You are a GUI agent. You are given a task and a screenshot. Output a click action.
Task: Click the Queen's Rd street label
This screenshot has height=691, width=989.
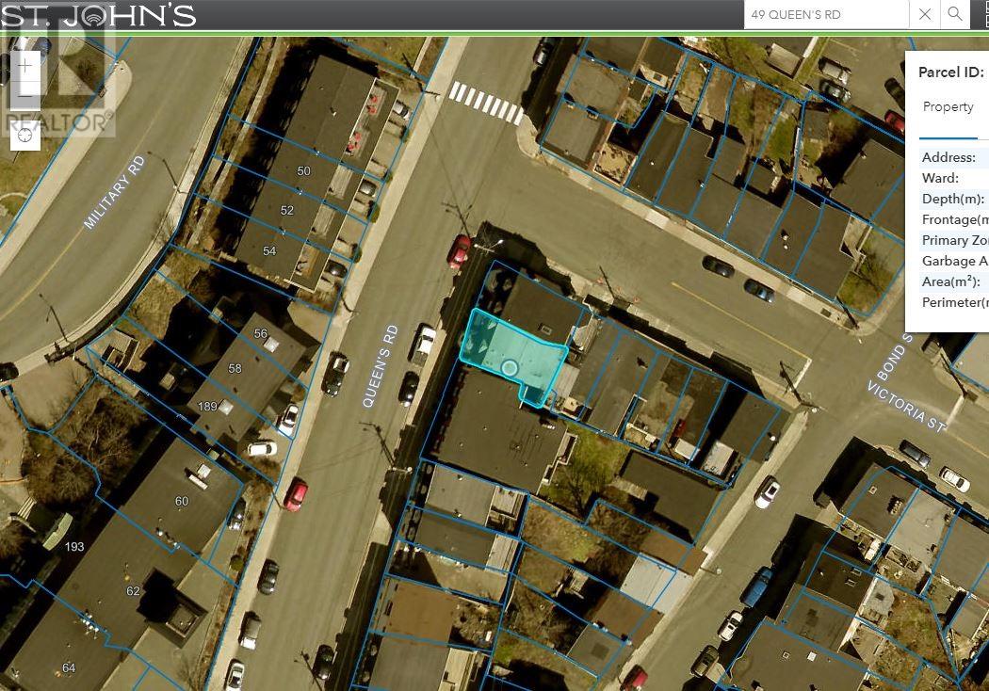[381, 365]
